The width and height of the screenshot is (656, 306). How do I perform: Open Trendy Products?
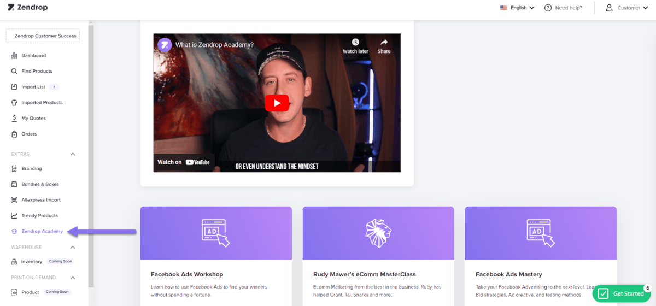39,216
